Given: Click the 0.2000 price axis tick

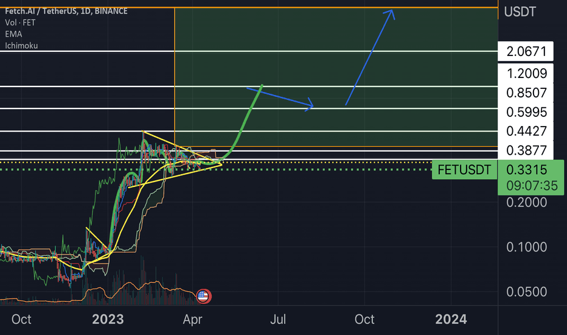Looking at the screenshot, I should [526, 202].
